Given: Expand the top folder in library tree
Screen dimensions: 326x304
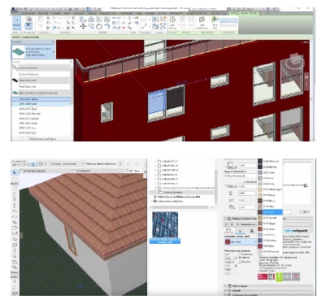Looking at the screenshot, I should tap(155, 161).
